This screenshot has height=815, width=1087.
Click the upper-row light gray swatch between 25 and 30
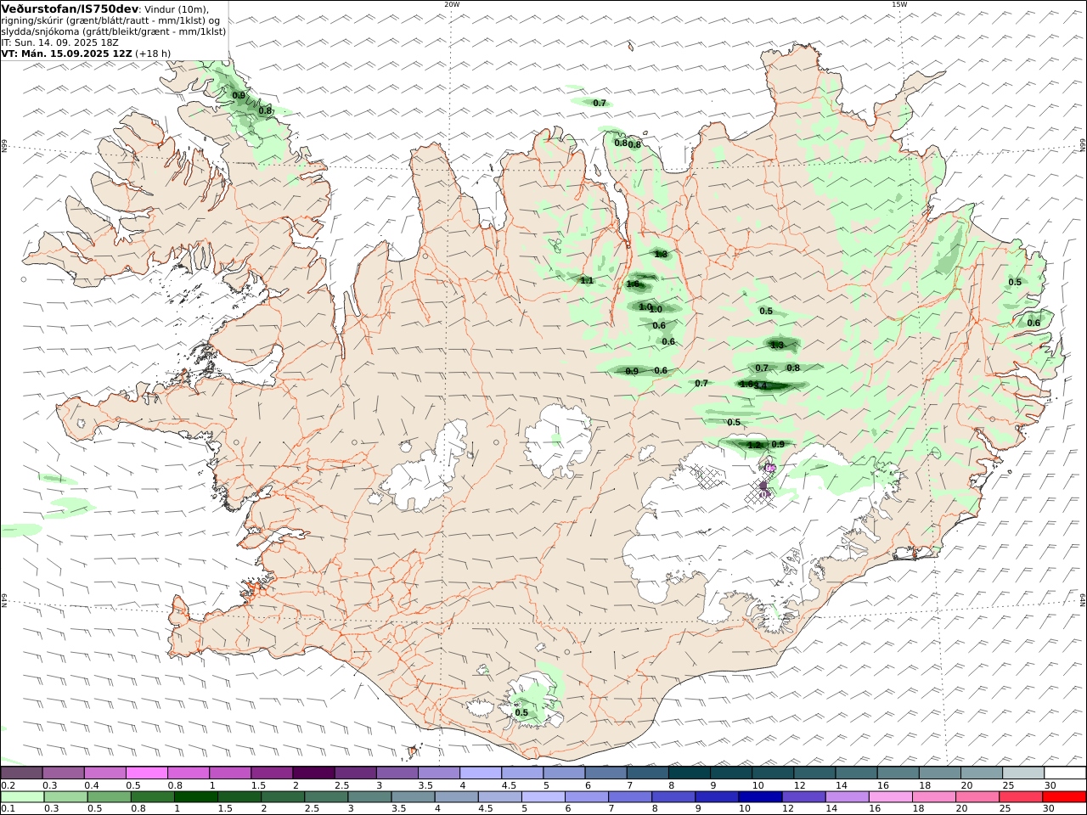pos(1023,773)
